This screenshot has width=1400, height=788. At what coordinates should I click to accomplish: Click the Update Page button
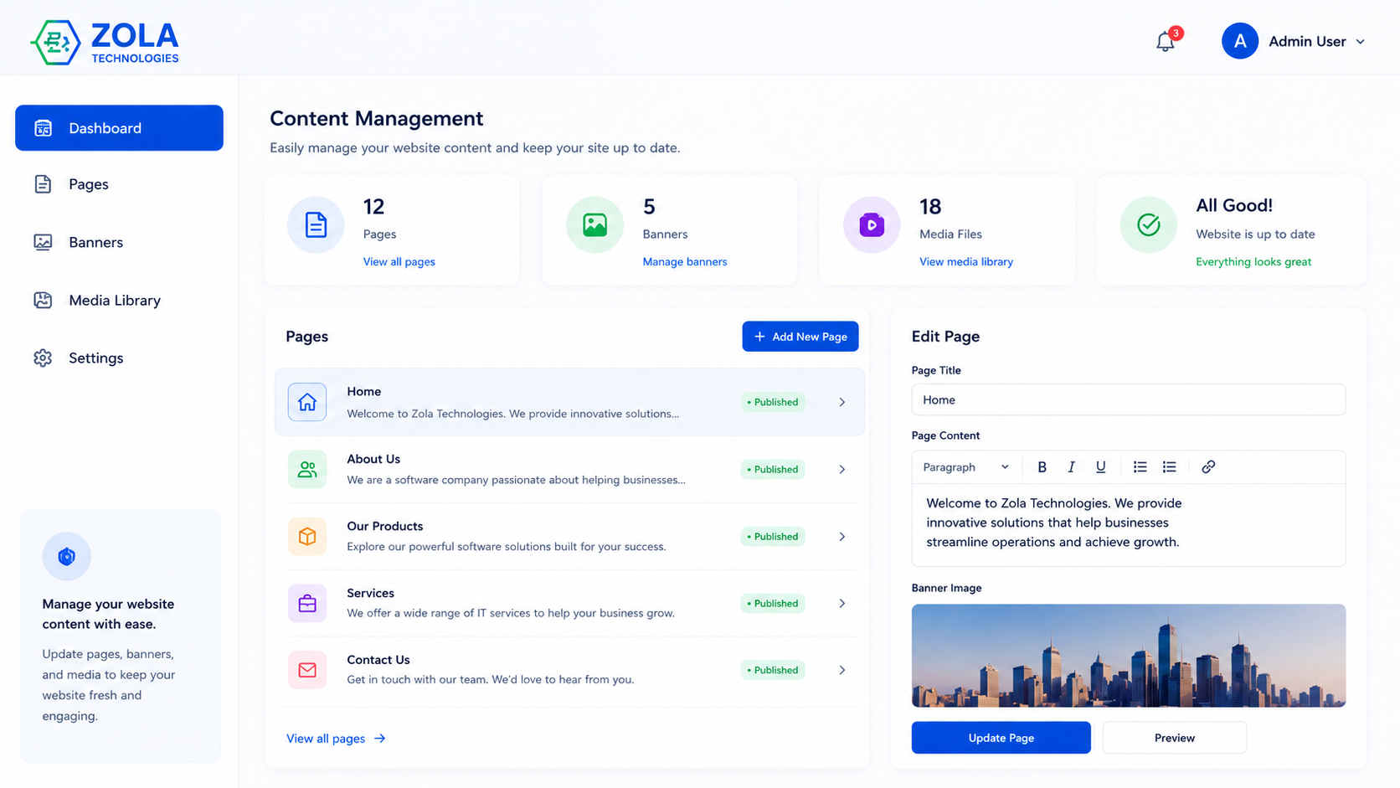(1001, 738)
